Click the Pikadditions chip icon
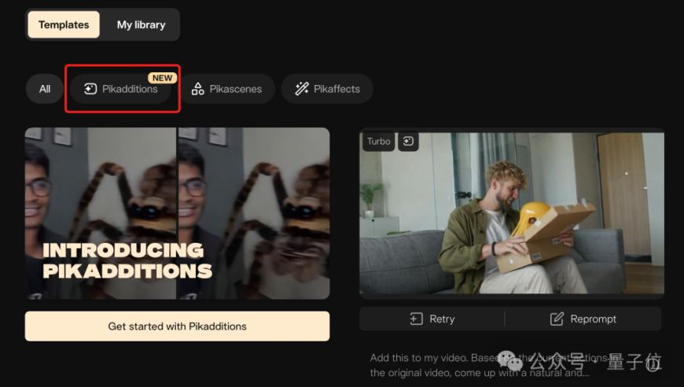This screenshot has width=684, height=387. pos(90,89)
